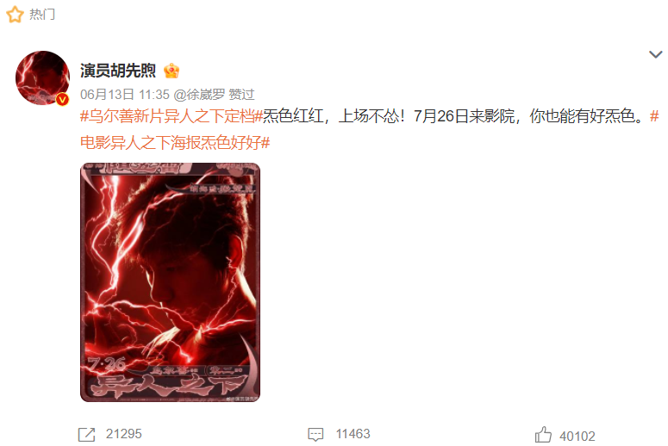Viewport: 668px width, 446px height.
Task: Click the repost count 21295
Action: pyautogui.click(x=123, y=434)
